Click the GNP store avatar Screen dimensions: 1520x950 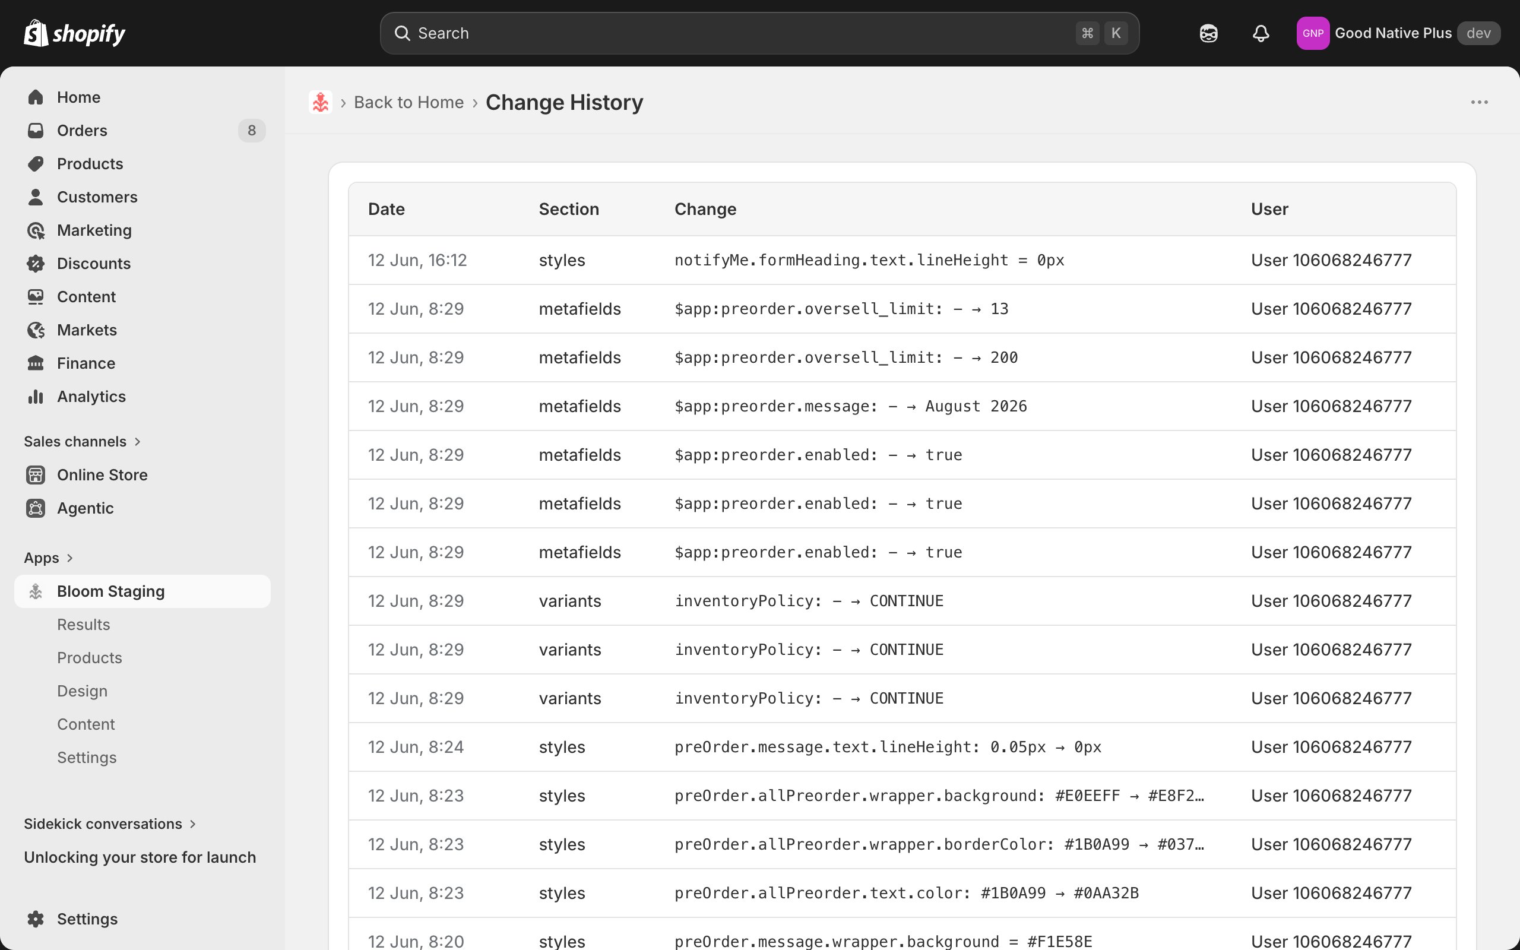tap(1313, 33)
